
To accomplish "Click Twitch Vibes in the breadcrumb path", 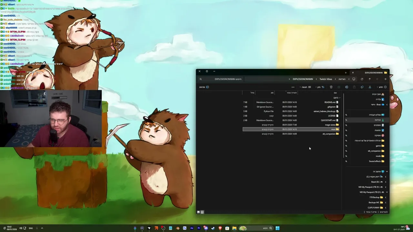I will tap(326, 79).
